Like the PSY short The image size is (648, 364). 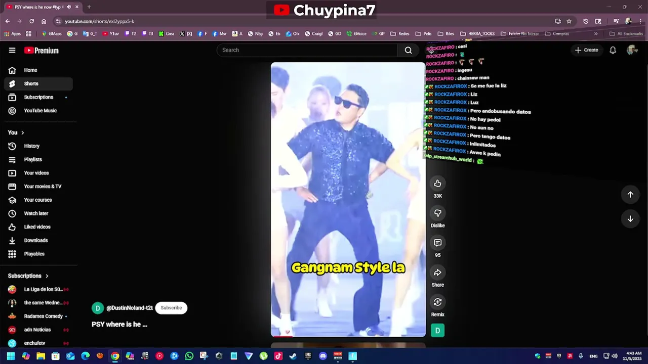[438, 184]
